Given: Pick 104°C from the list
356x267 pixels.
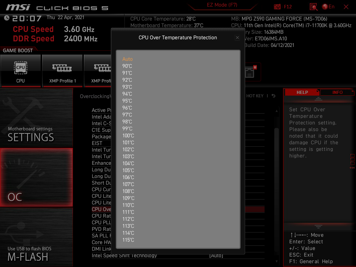Looking at the screenshot, I should pyautogui.click(x=128, y=163).
